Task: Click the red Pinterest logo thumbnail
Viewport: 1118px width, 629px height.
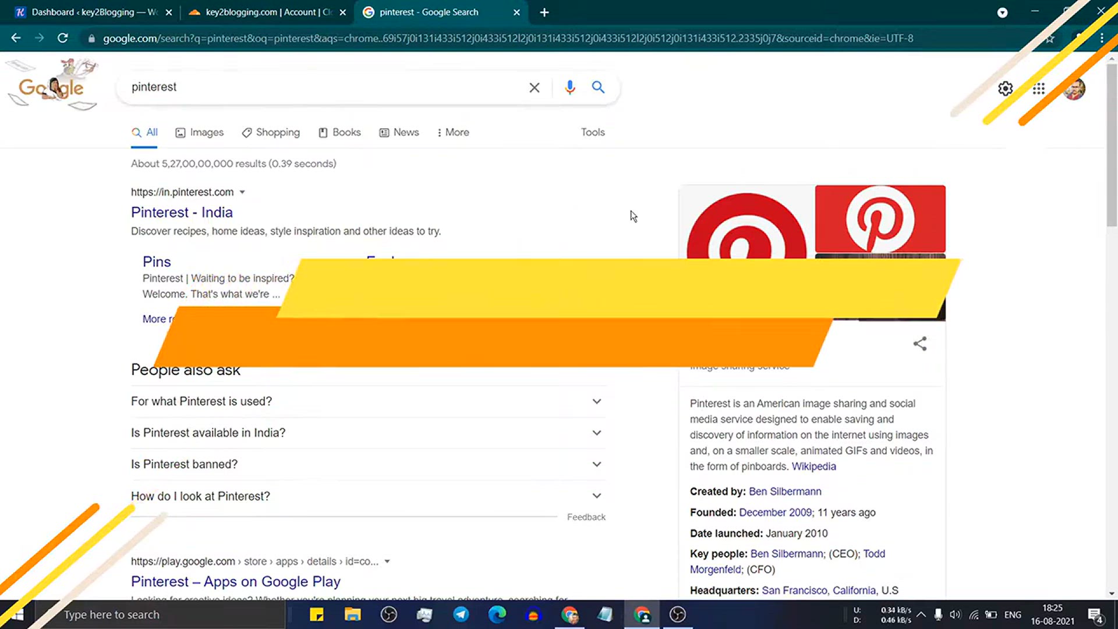Action: (x=880, y=219)
